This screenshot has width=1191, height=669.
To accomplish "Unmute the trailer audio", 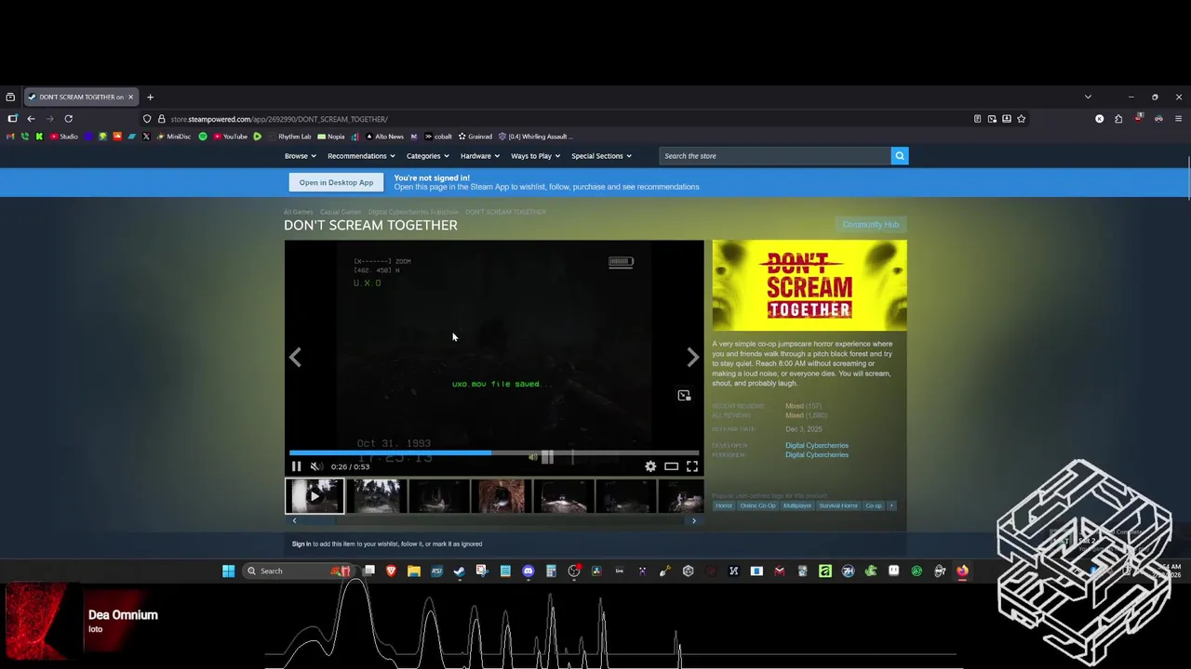I will (x=315, y=466).
